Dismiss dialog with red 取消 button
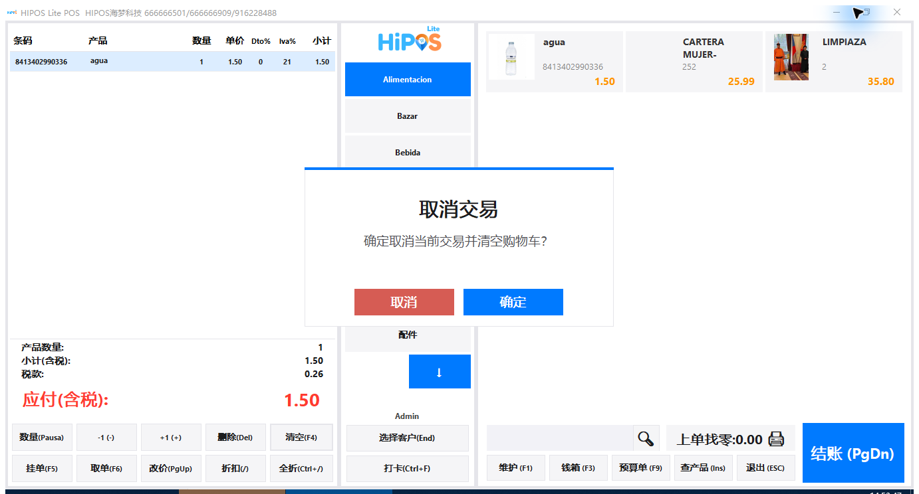Image resolution: width=919 pixels, height=494 pixels. 404,302
